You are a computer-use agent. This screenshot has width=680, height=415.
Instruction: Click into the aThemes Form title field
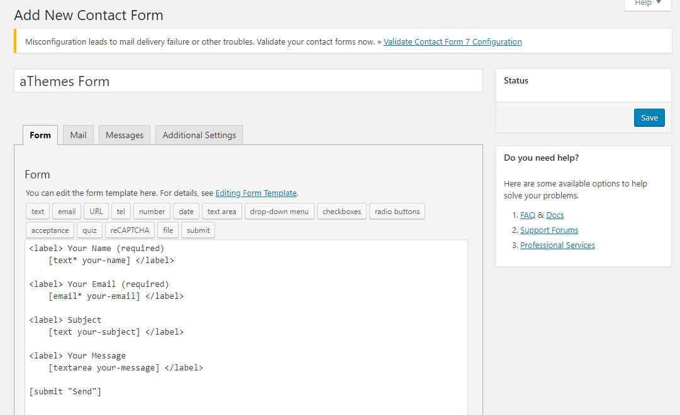click(x=248, y=81)
